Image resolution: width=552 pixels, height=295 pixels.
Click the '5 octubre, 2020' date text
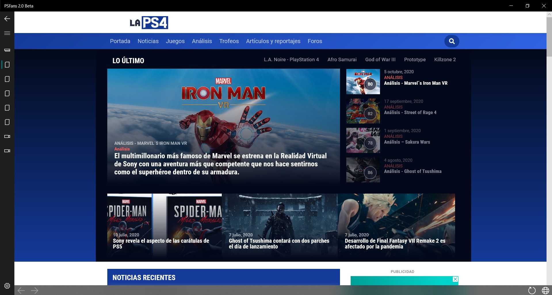coord(399,72)
